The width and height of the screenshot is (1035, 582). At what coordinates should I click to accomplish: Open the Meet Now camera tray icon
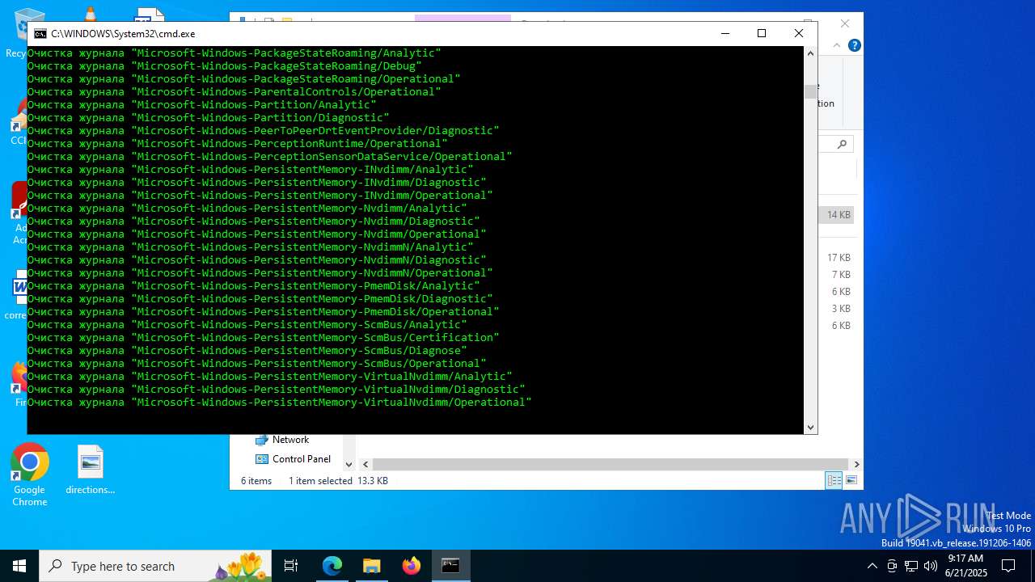coord(892,566)
